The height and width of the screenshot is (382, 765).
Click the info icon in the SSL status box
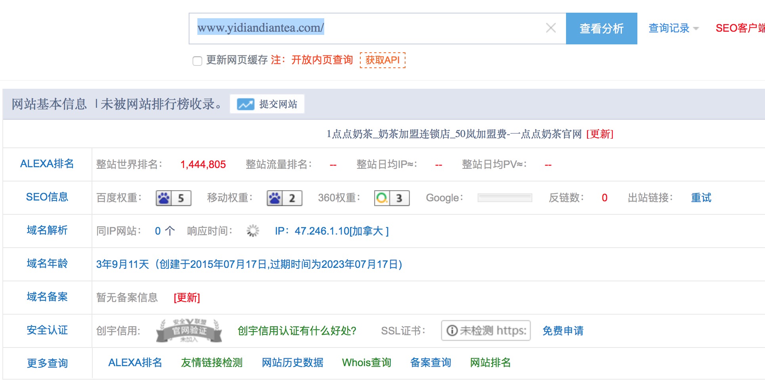point(452,330)
